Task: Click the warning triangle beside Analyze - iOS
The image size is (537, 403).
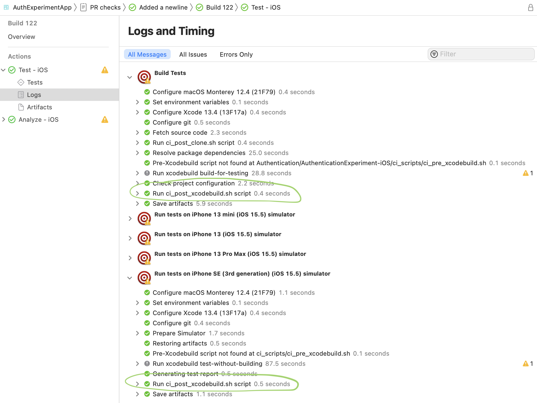Action: [105, 119]
